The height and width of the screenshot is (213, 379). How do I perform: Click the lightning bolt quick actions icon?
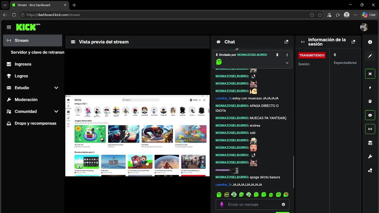370,88
